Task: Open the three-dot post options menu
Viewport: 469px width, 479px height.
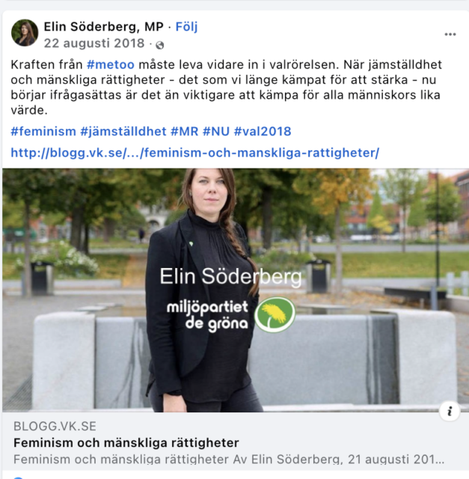Action: pos(450,34)
